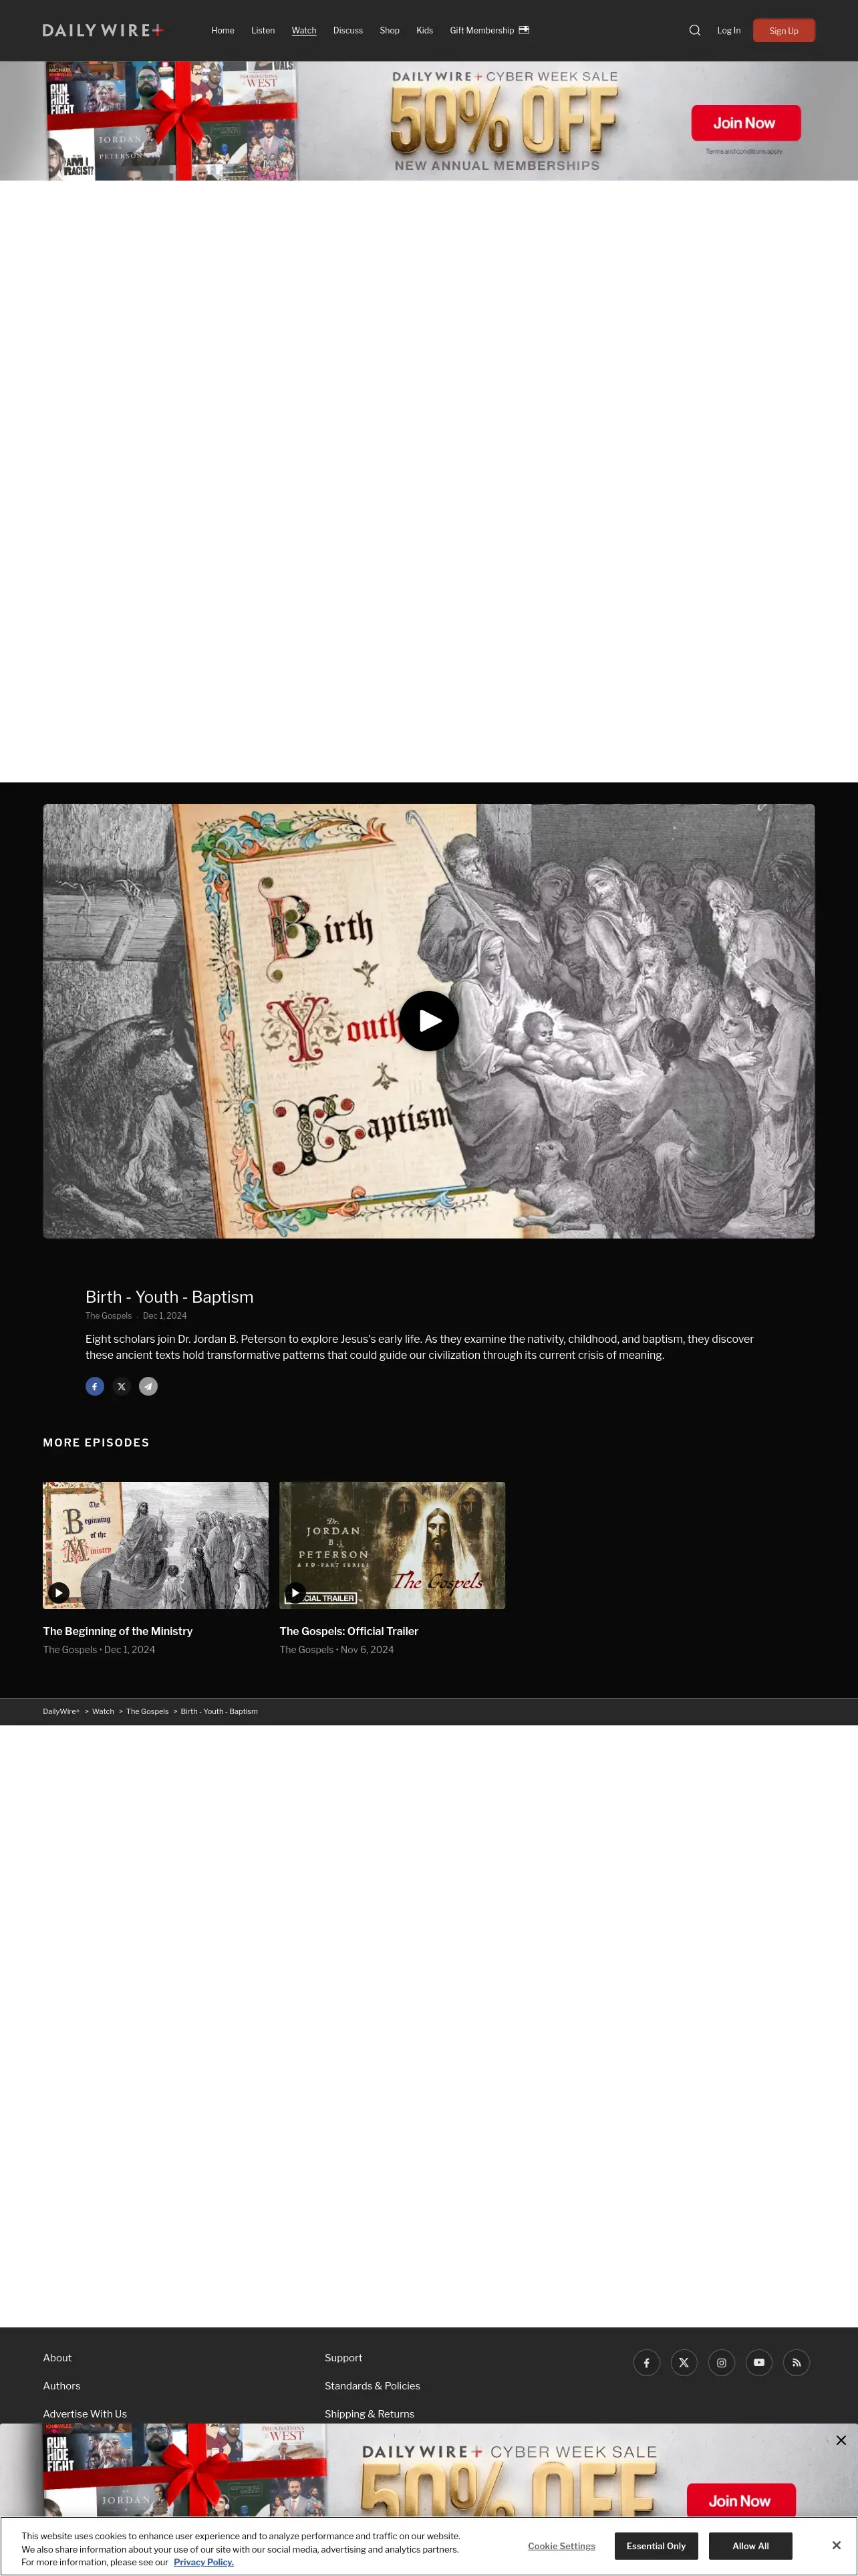This screenshot has height=2576, width=858.
Task: Click the Daily Wire+ logo
Action: tap(103, 30)
